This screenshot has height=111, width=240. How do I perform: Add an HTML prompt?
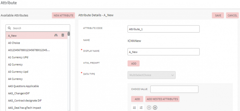[x=133, y=64]
